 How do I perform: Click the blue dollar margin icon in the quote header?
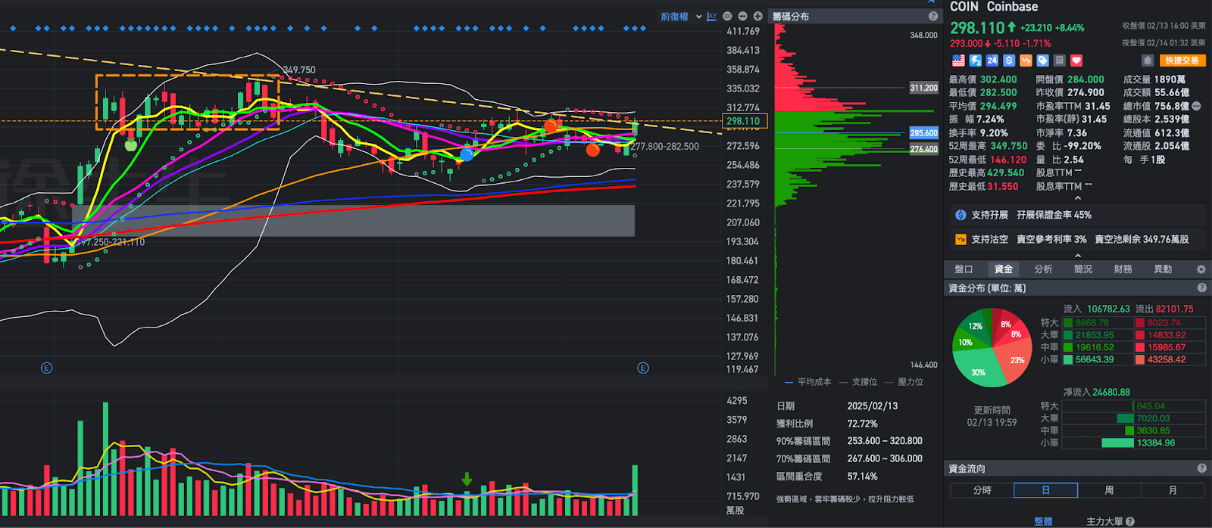coord(1009,61)
